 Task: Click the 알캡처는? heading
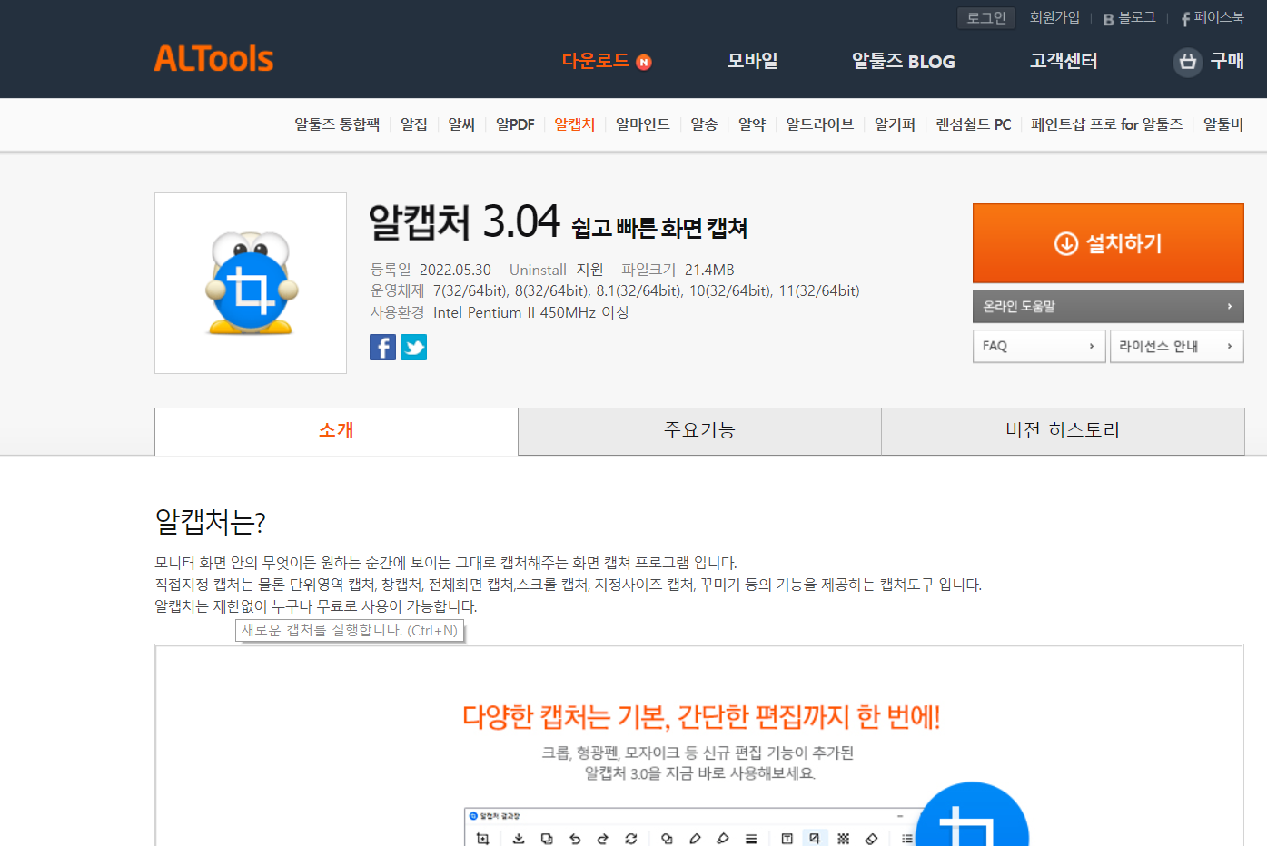[210, 522]
